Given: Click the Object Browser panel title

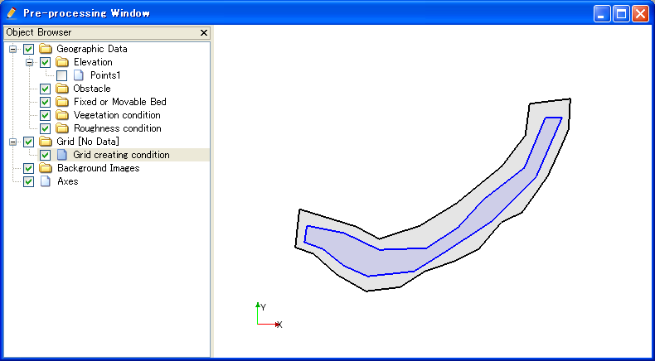Looking at the screenshot, I should tap(39, 32).
